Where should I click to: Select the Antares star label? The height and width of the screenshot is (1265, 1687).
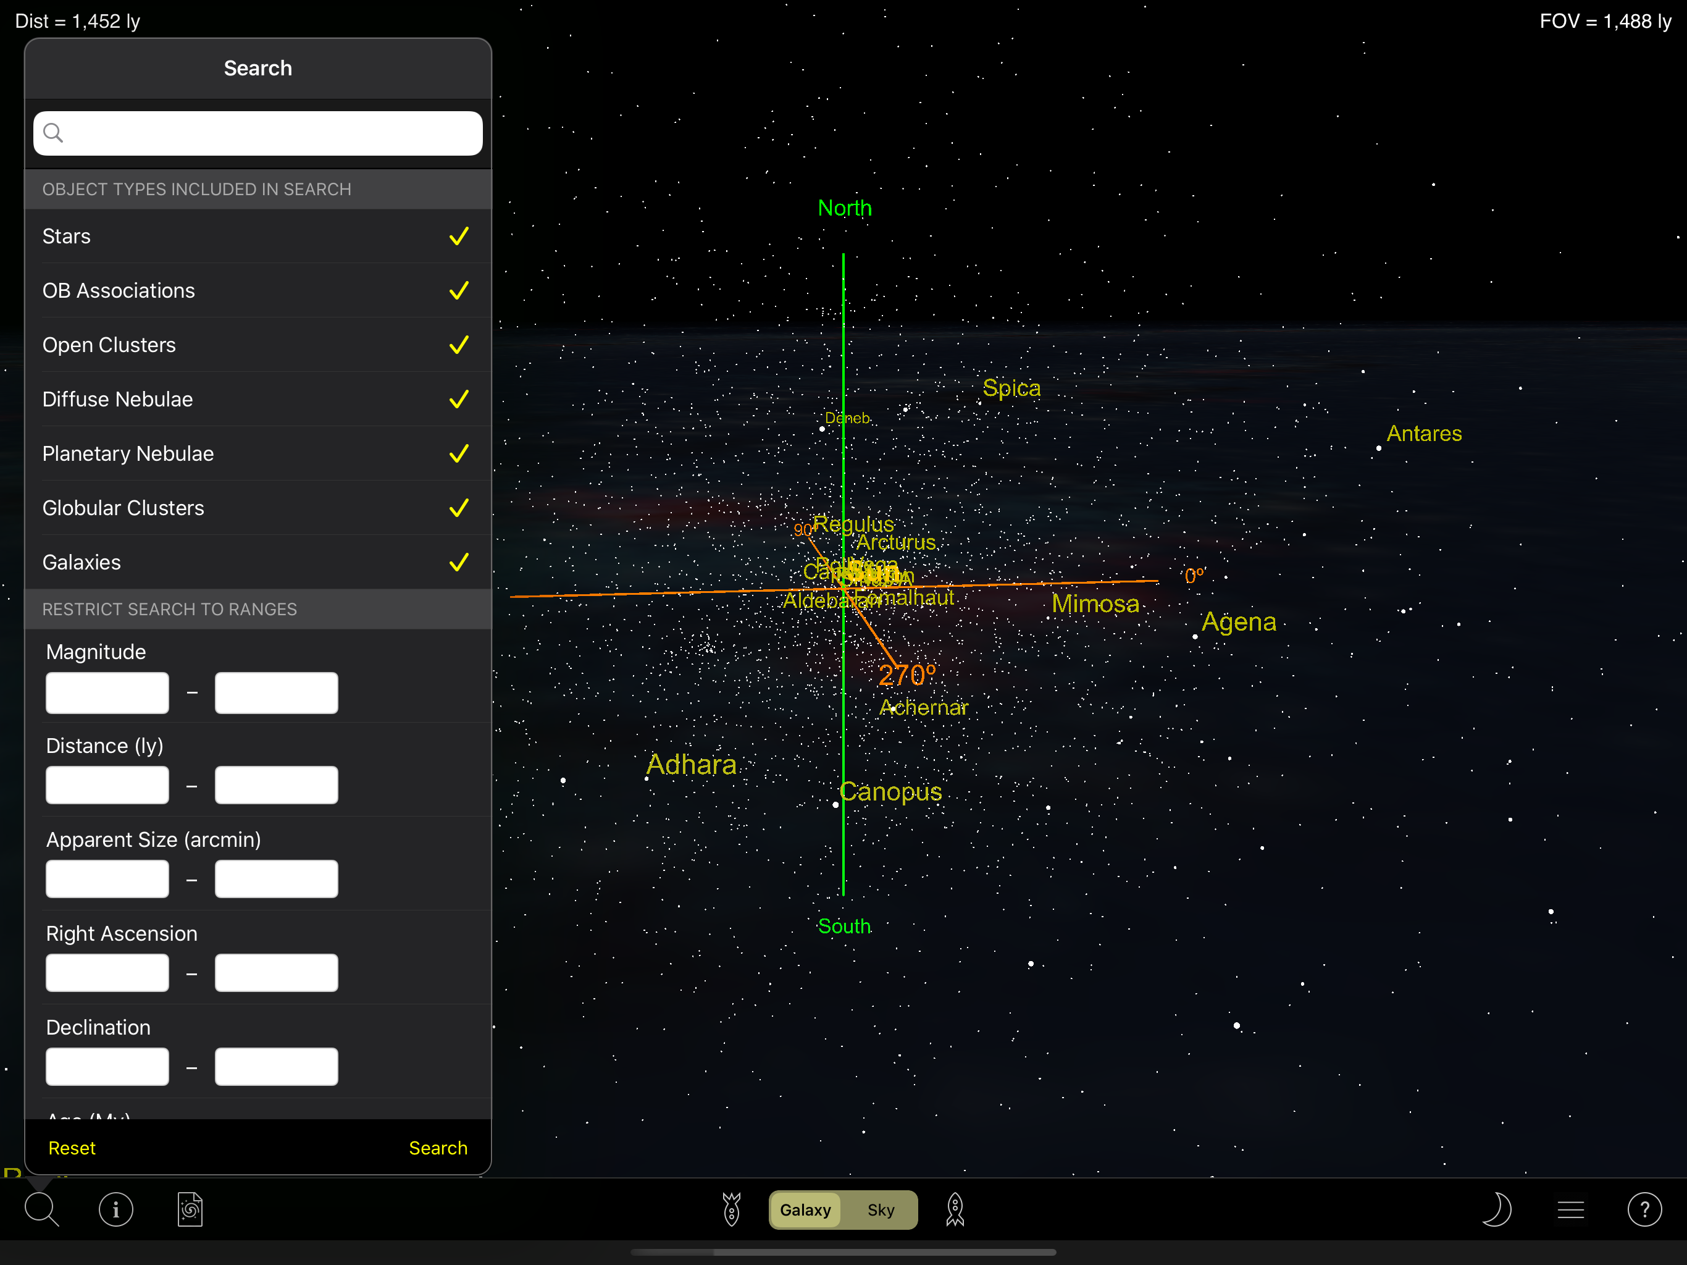pyautogui.click(x=1423, y=434)
